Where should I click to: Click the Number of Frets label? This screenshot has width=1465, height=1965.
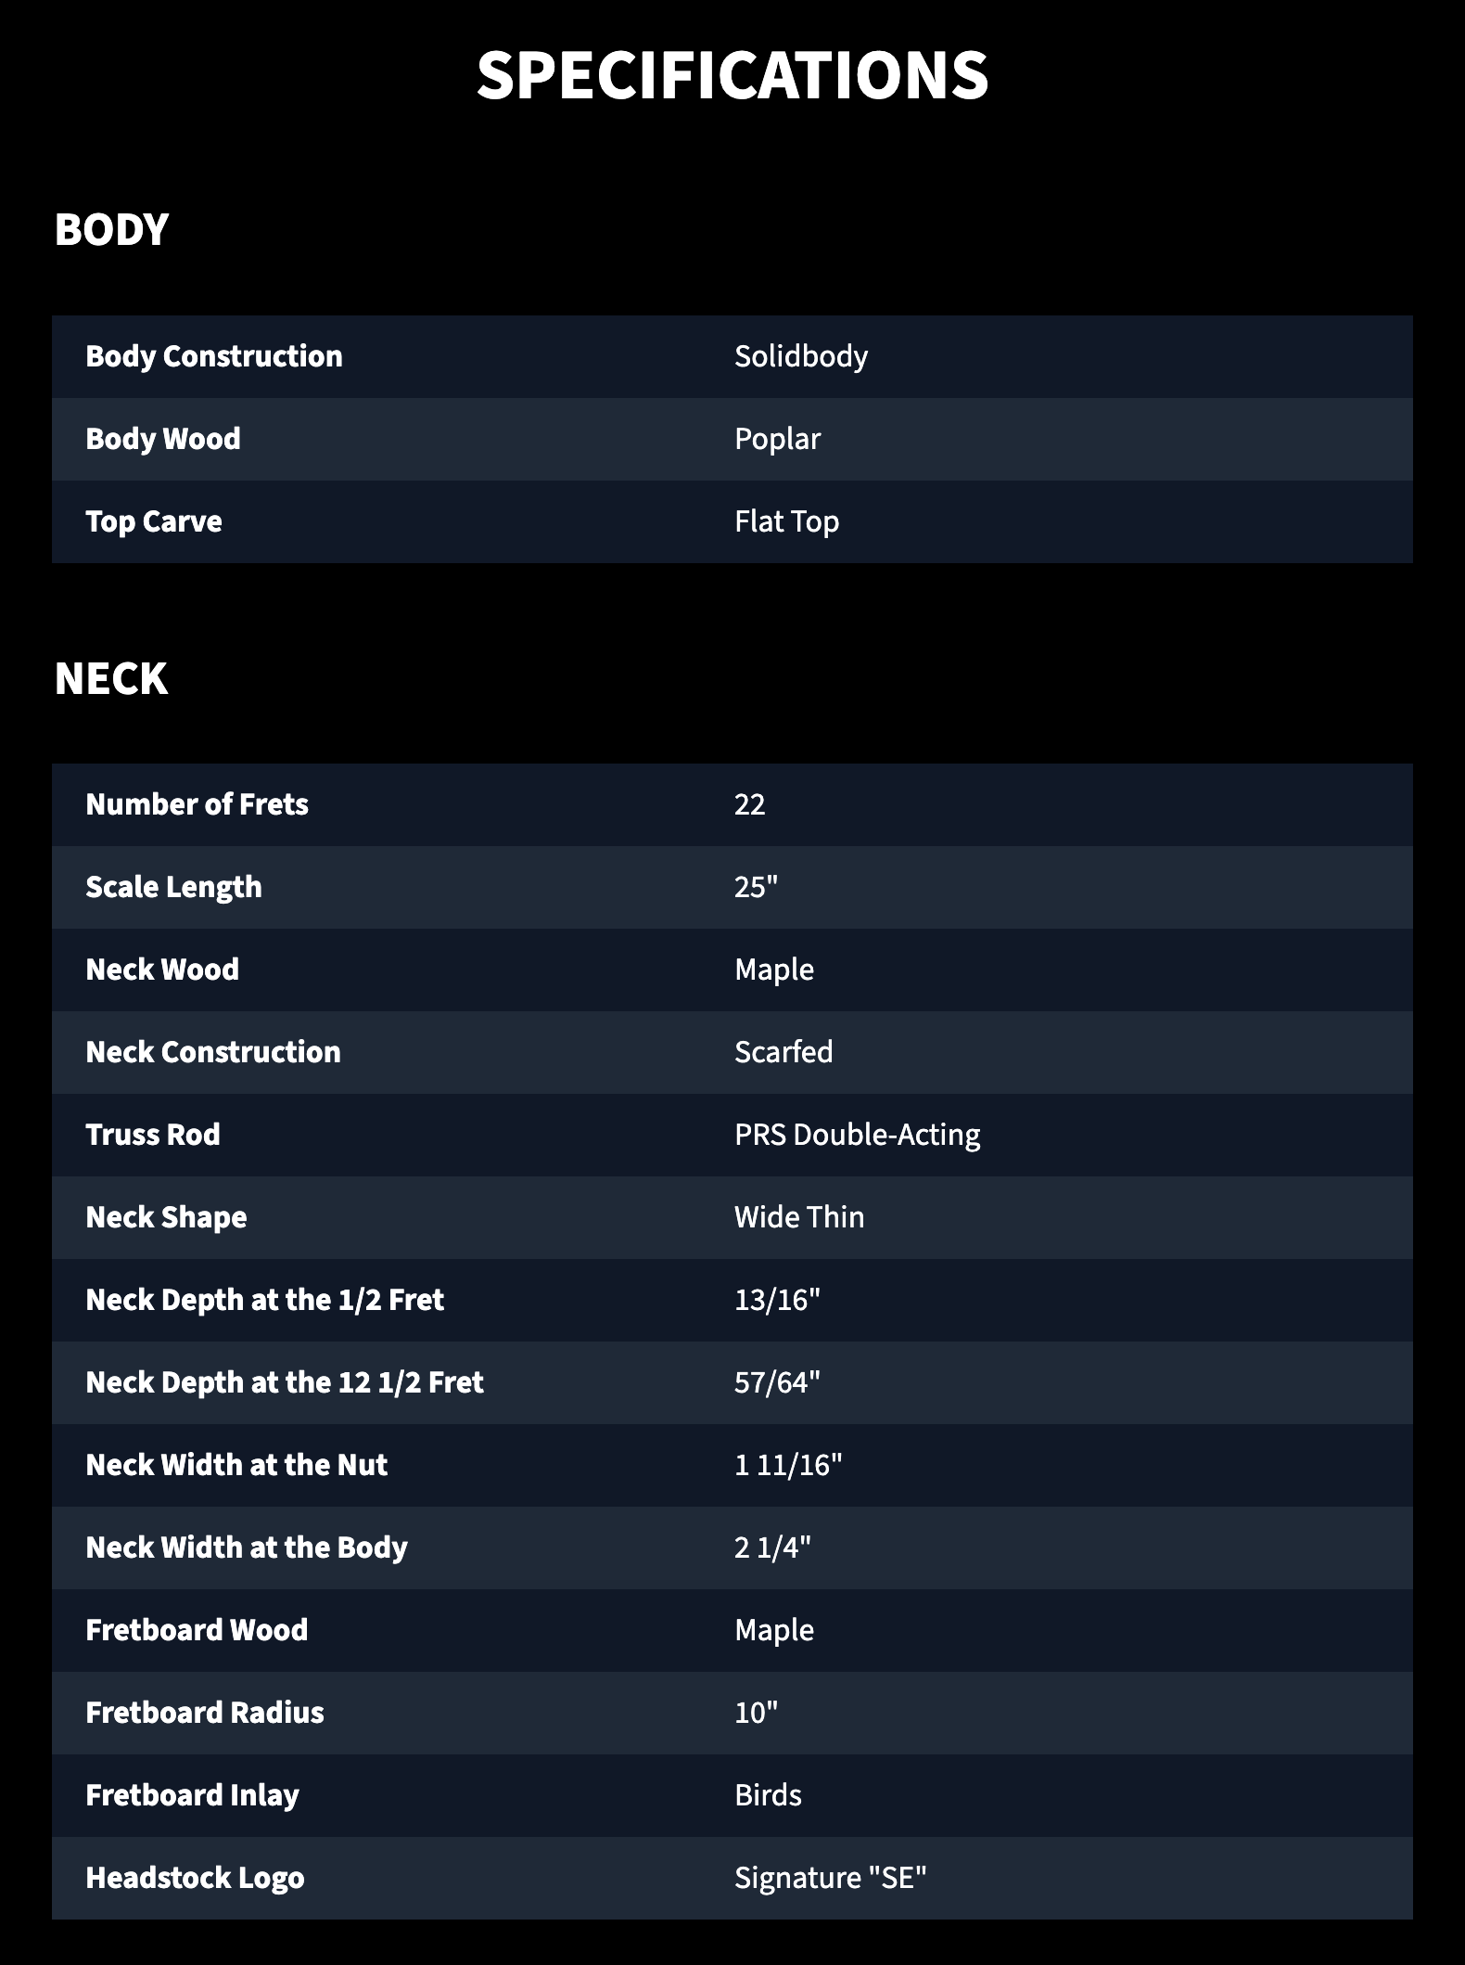point(197,804)
